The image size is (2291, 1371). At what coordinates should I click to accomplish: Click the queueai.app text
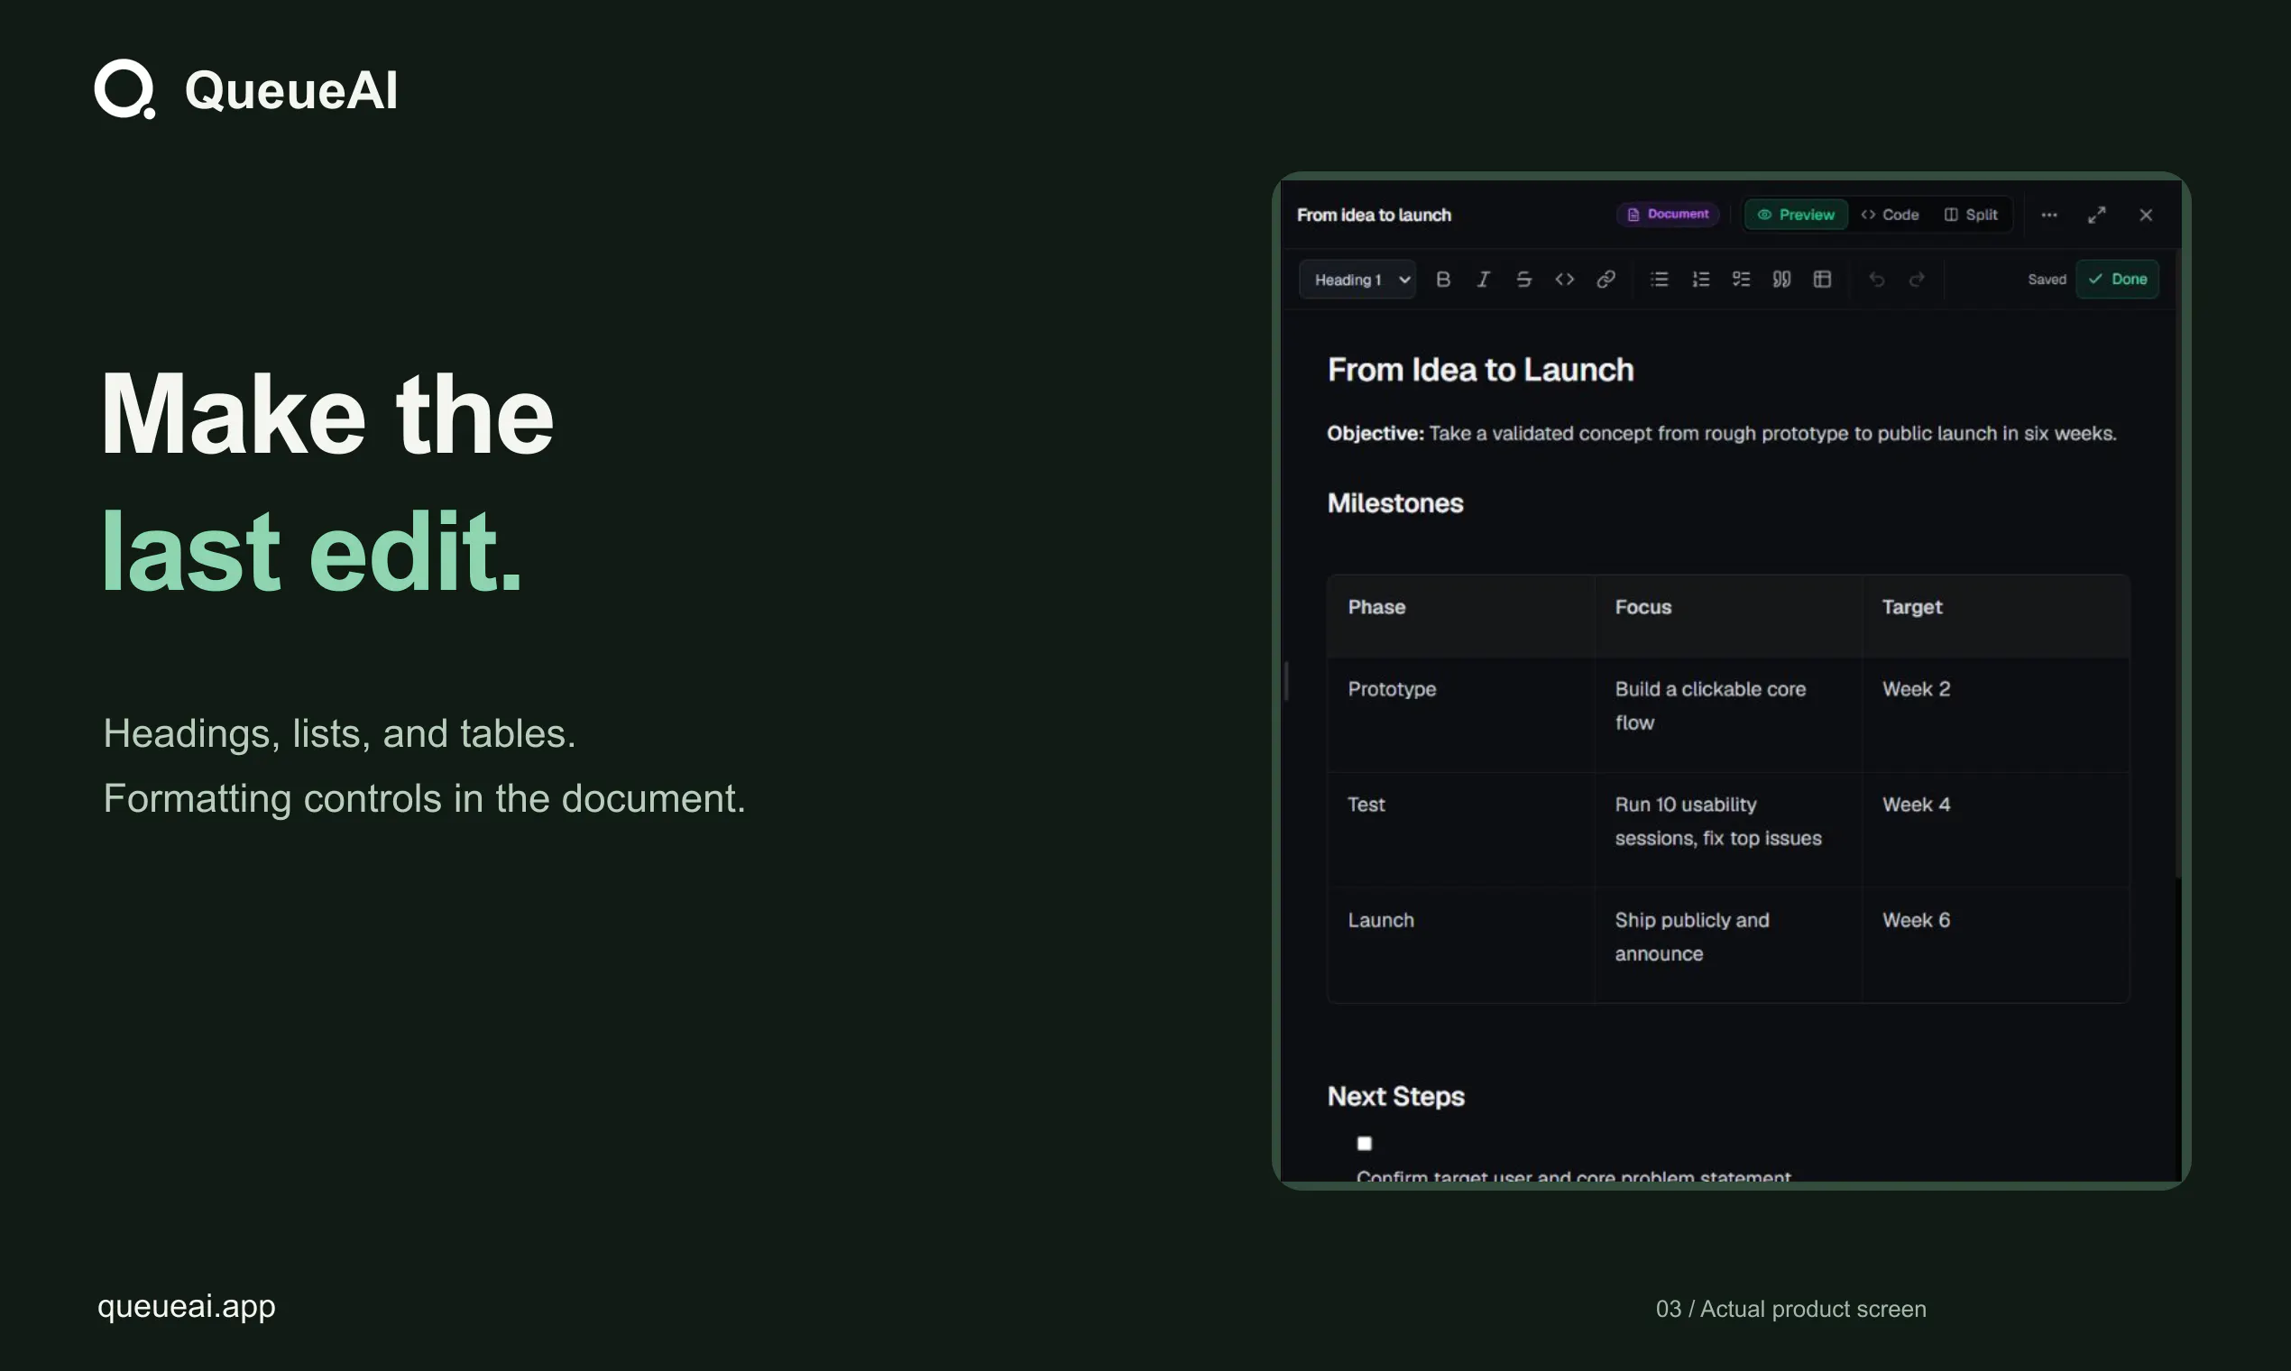(187, 1306)
